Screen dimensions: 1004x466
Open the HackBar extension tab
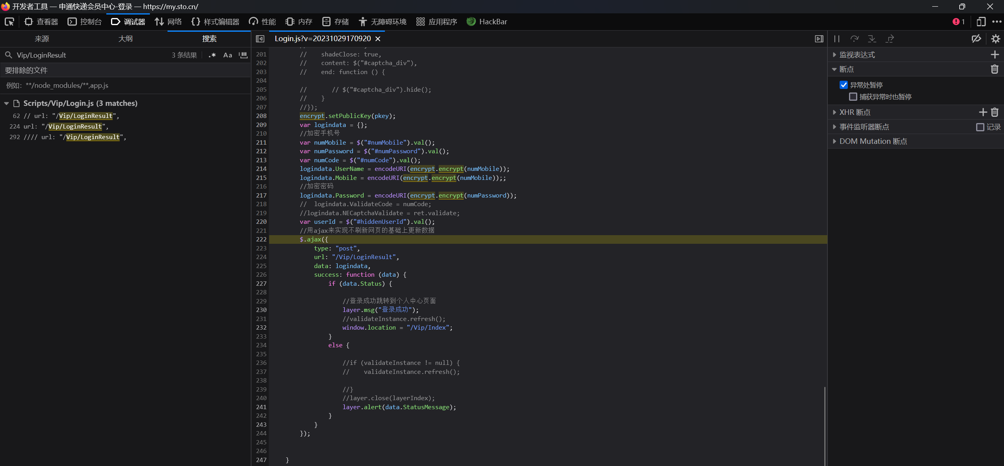[x=487, y=22]
